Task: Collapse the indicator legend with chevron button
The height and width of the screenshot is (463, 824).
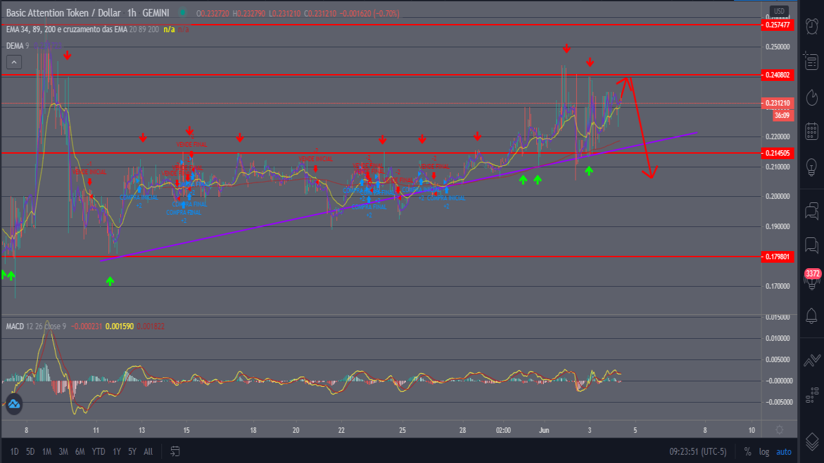Action: pos(14,62)
